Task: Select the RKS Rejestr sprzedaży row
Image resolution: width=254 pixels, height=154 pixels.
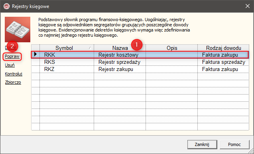Action: 140,62
